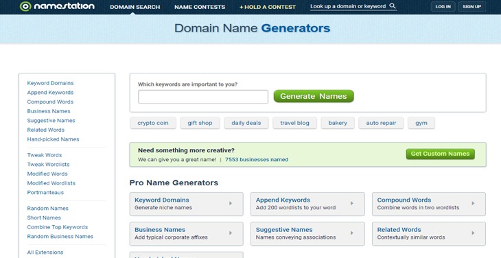
Task: Open the Business Names generator card
Action: pyautogui.click(x=186, y=234)
